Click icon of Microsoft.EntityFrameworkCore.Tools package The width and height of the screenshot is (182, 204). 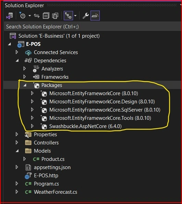tap(44, 118)
